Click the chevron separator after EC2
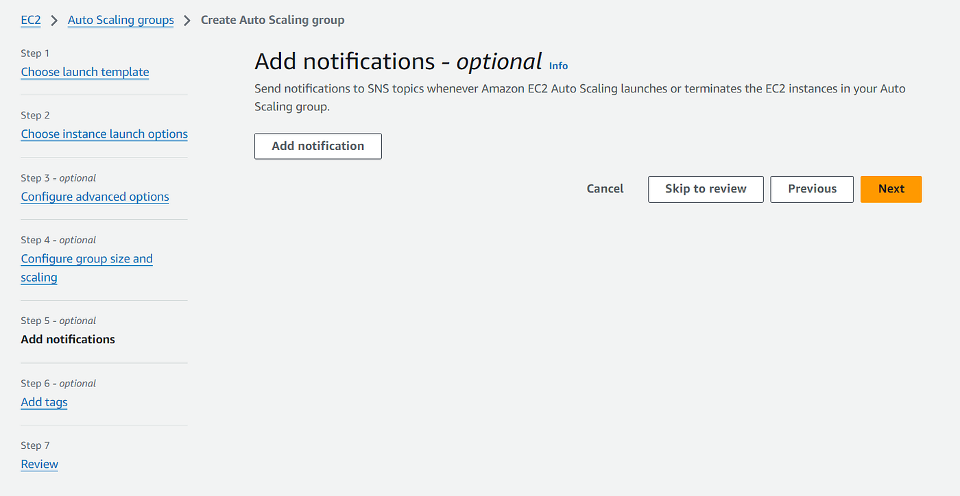 coord(54,21)
